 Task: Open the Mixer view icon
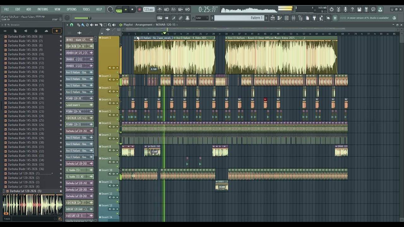click(294, 18)
